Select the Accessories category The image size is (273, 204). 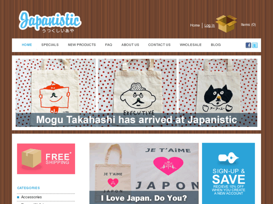tap(32, 197)
